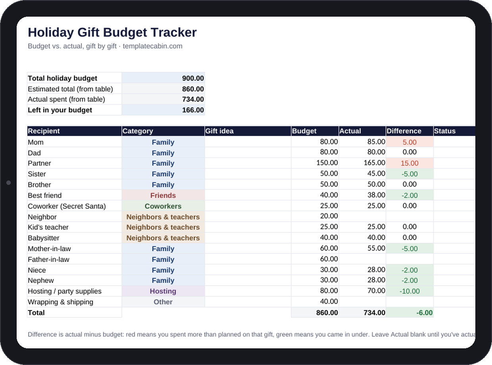The image size is (492, 365).
Task: Select Mom's actual amount 85.00
Action: click(x=362, y=142)
